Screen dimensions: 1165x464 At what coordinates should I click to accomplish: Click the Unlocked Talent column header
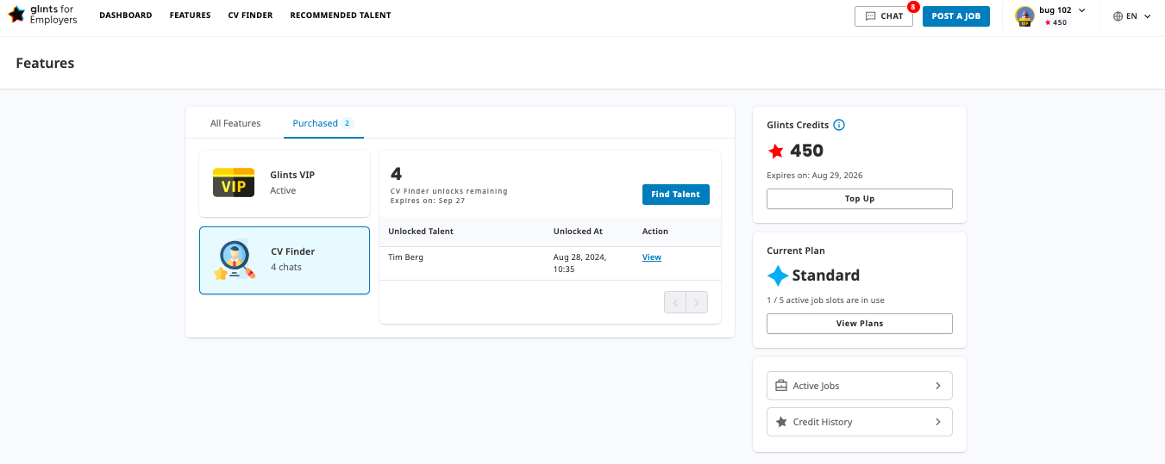click(x=421, y=232)
